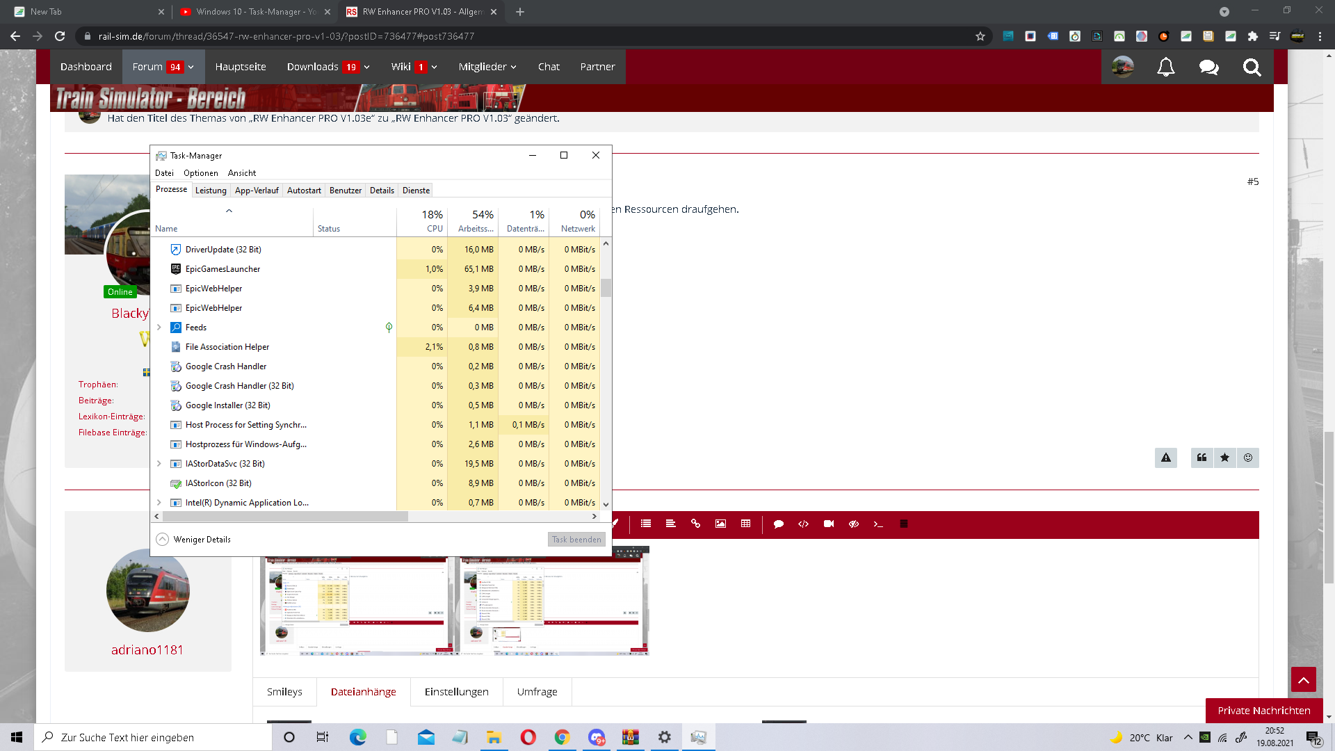Click the insert image editor icon

(x=720, y=524)
